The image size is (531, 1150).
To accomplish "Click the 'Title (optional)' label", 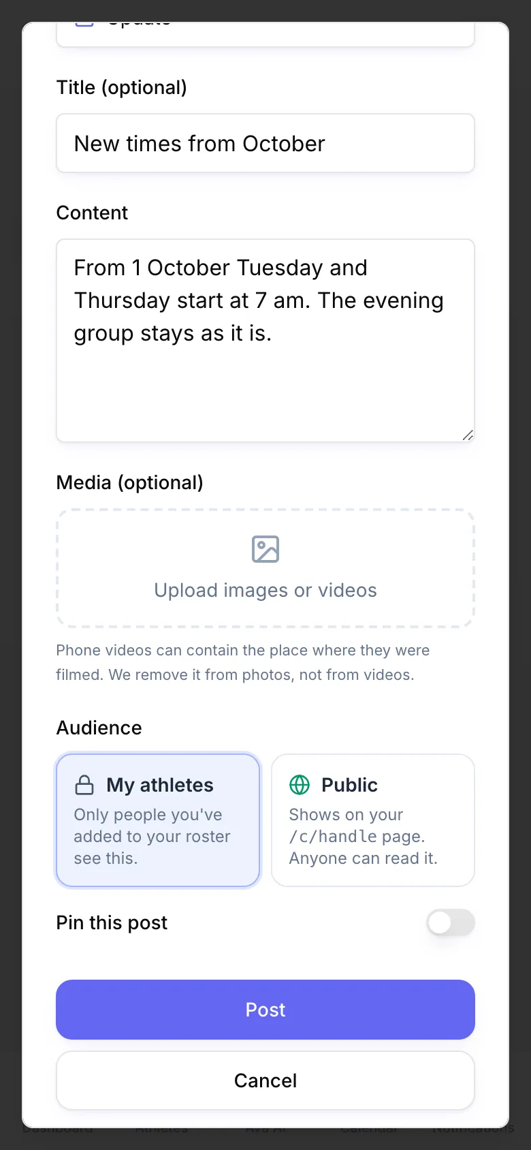I will pos(122,87).
